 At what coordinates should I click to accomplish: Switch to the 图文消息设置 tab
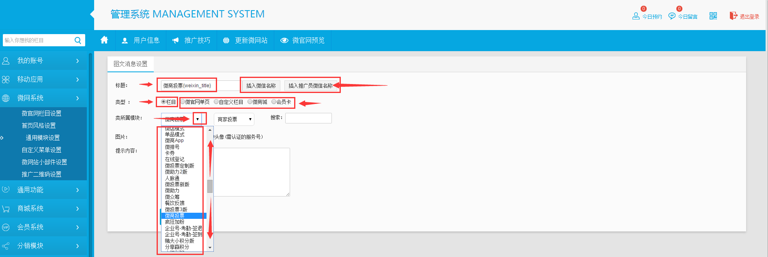coord(131,64)
